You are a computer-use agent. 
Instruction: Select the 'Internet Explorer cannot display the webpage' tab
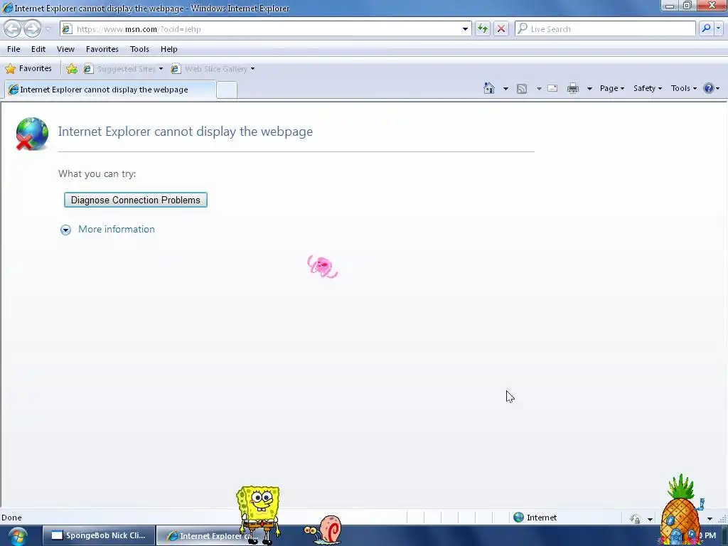(110, 89)
